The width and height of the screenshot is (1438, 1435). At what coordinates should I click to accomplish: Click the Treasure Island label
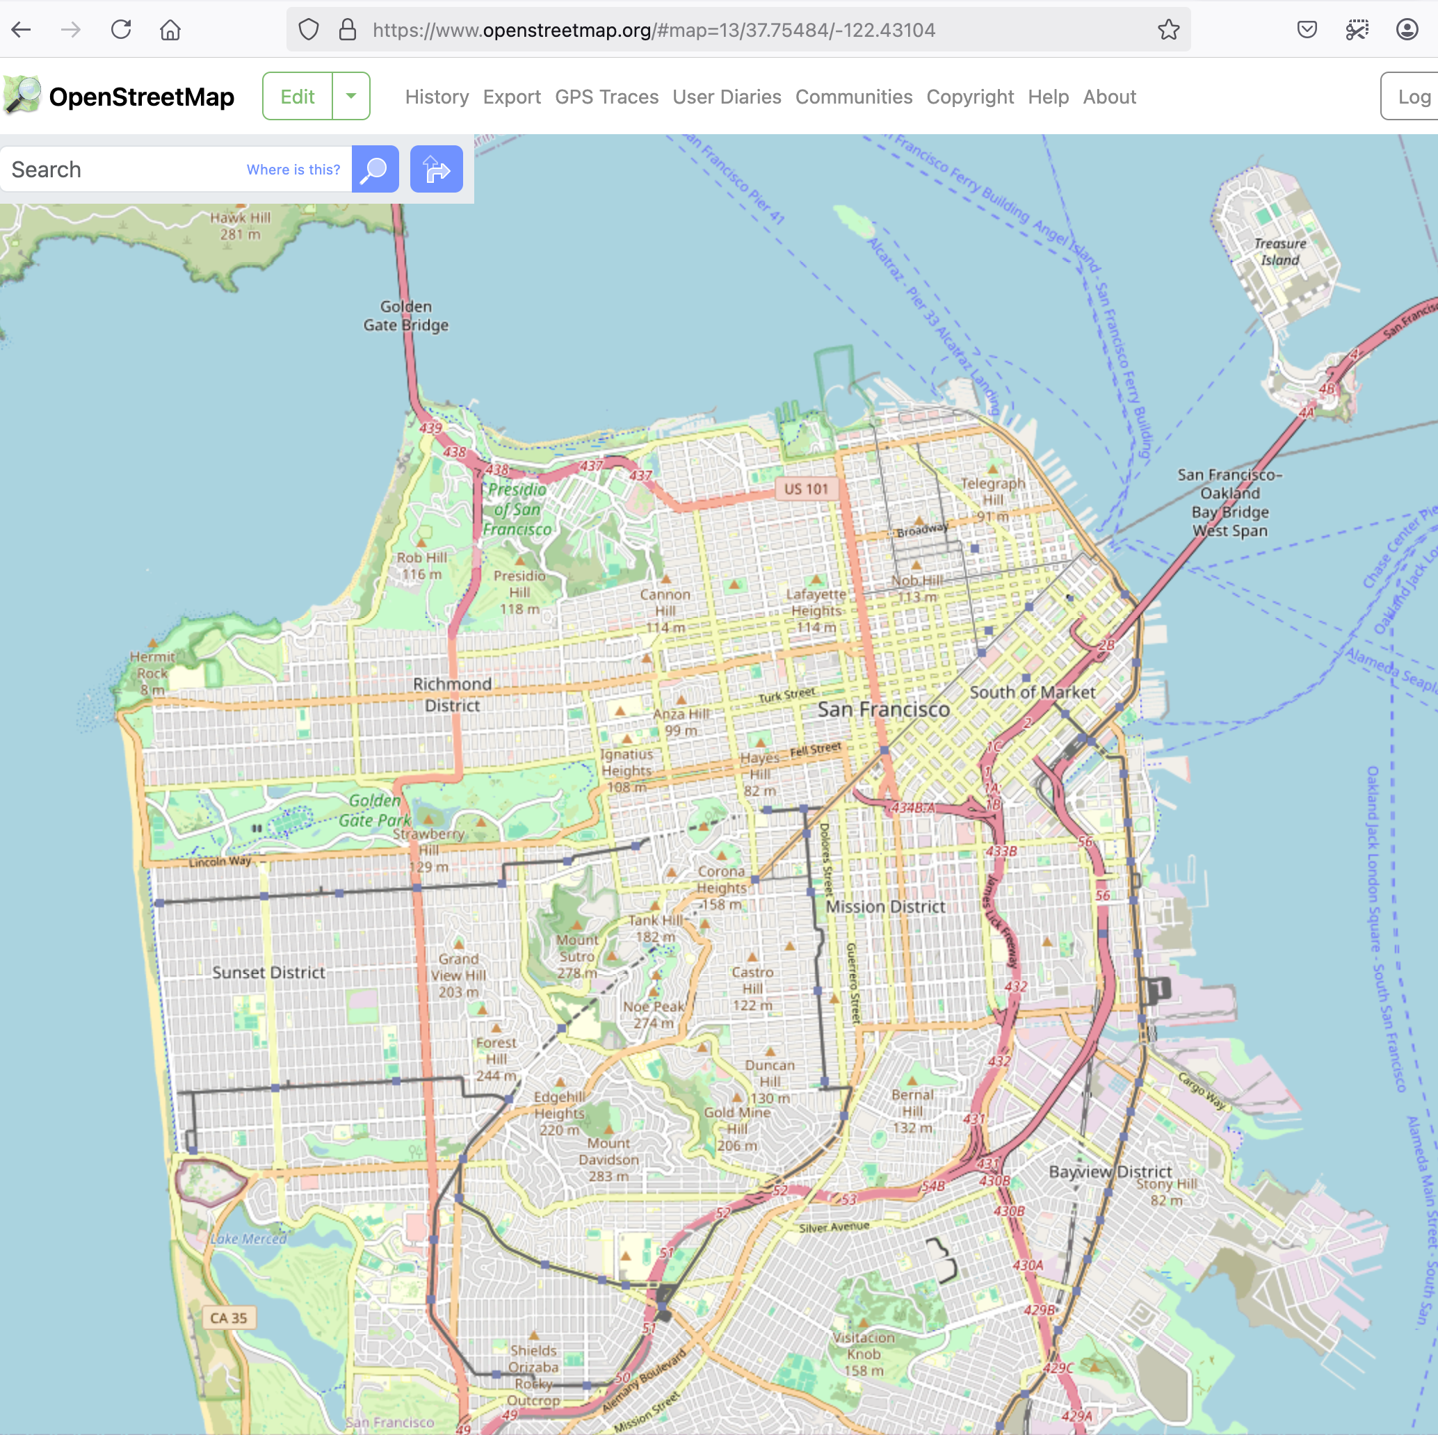[1279, 252]
